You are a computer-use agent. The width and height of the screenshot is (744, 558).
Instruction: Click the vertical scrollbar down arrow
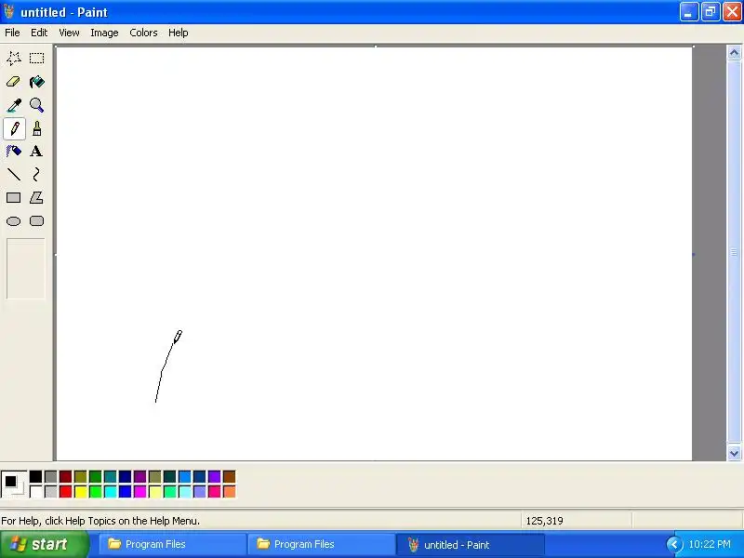[734, 453]
